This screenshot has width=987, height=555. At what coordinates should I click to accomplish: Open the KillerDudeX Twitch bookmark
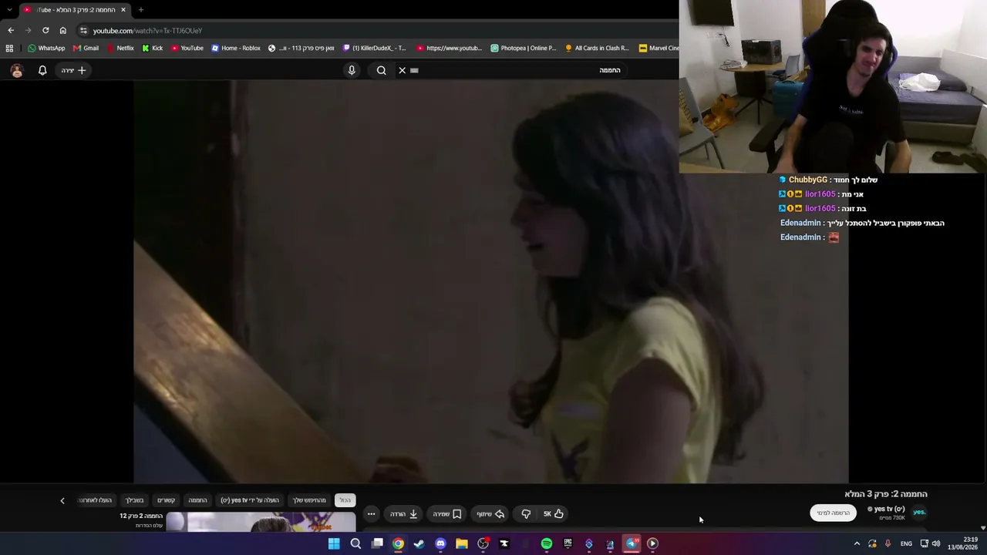click(374, 48)
